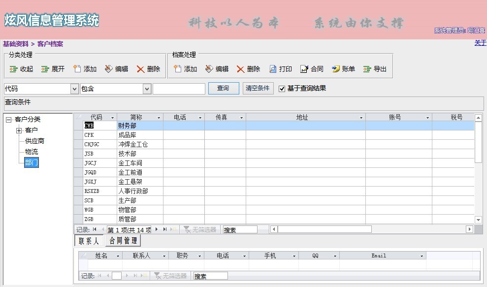Click the query value input field
This screenshot has width=487, height=287.
tap(179, 89)
